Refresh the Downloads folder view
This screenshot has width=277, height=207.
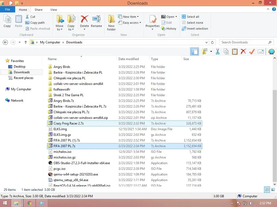click(x=212, y=42)
